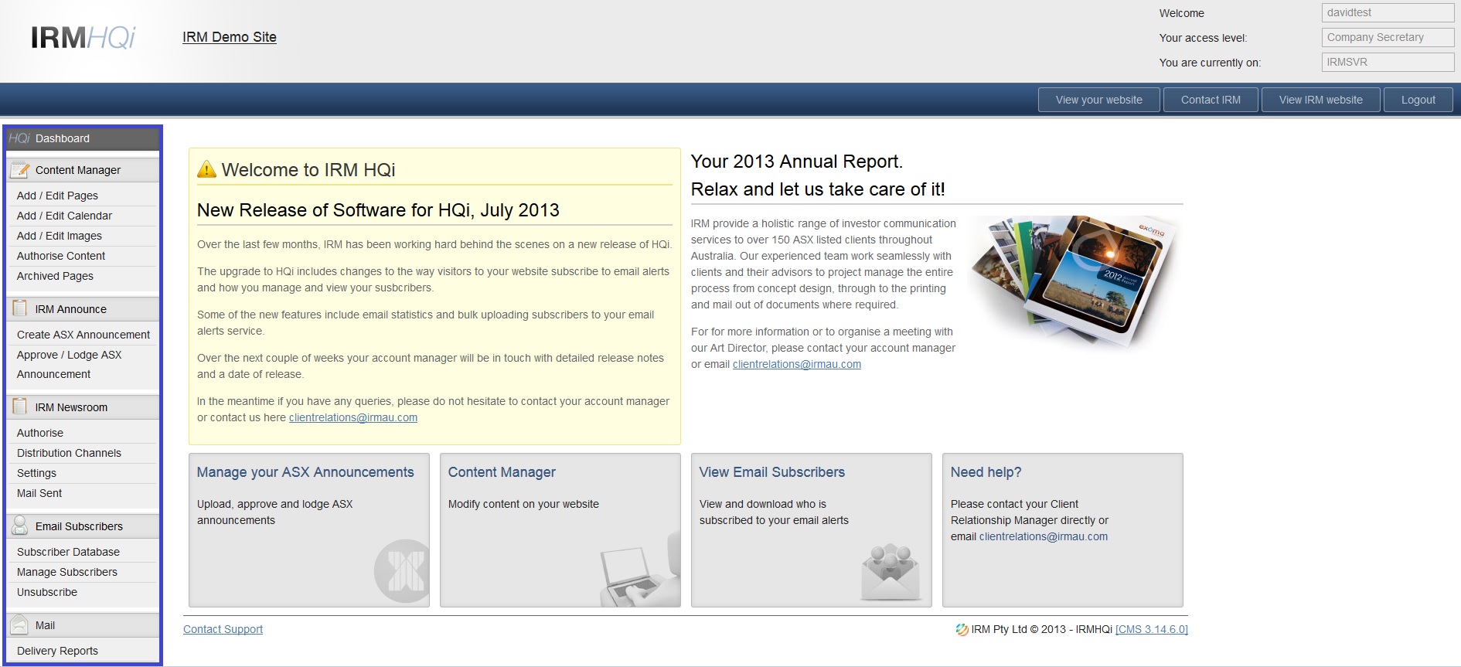Image resolution: width=1461 pixels, height=667 pixels.
Task: Open Delivery Reports
Action: (57, 651)
